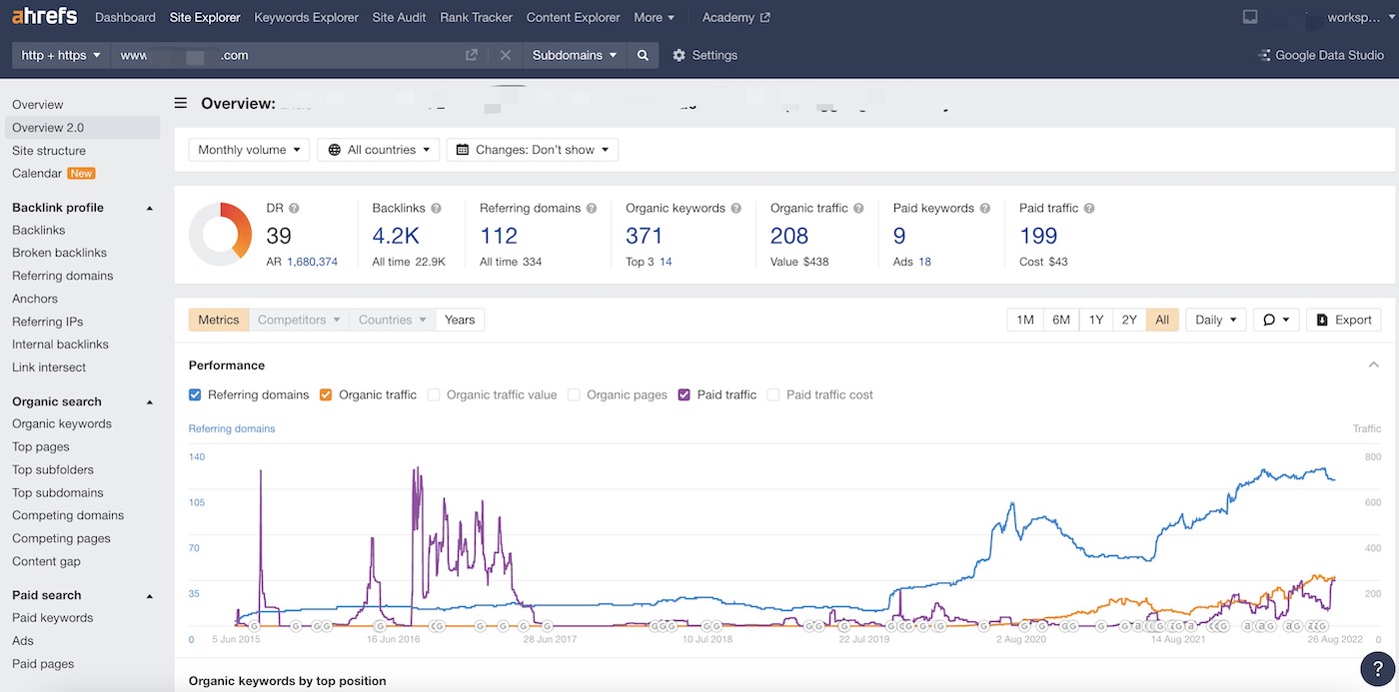Enable the Organic pages checkbox
Viewport: 1399px width, 692px height.
tap(574, 394)
